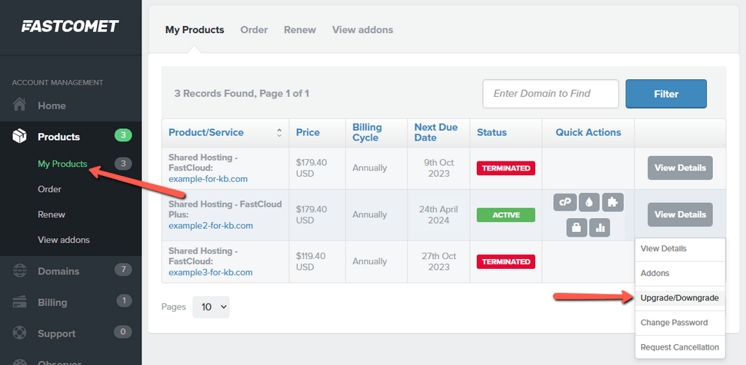Switch to the Order tab
This screenshot has width=746, height=365.
coord(254,30)
